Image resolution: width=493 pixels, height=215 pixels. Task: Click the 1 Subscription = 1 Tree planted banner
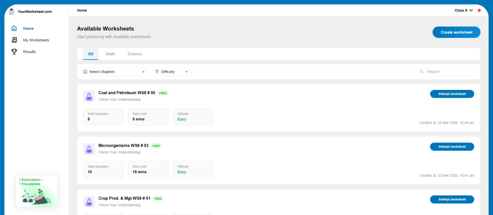[37, 191]
